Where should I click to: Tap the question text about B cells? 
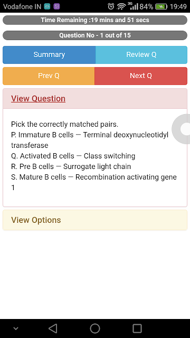[94, 156]
